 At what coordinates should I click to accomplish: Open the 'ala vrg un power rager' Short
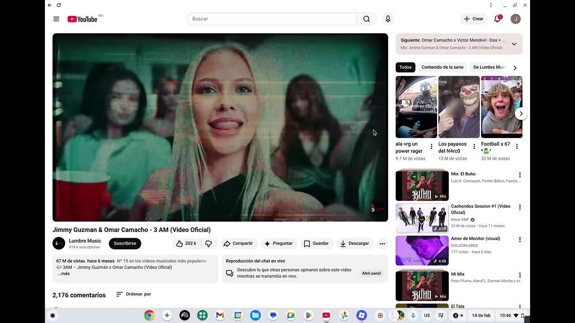(416, 107)
